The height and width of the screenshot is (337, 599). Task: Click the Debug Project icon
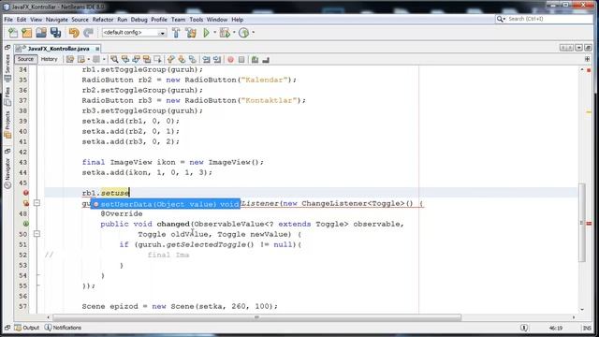point(225,33)
